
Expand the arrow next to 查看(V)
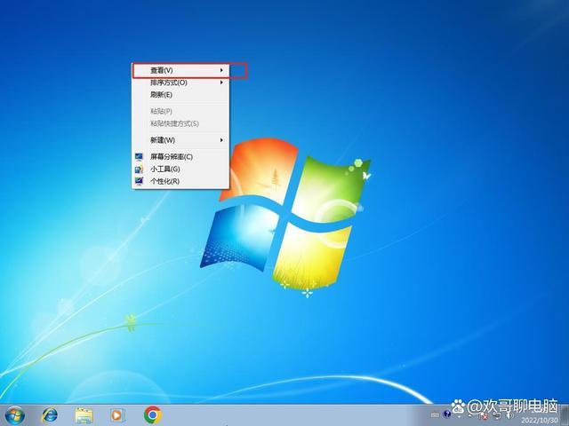[221, 70]
